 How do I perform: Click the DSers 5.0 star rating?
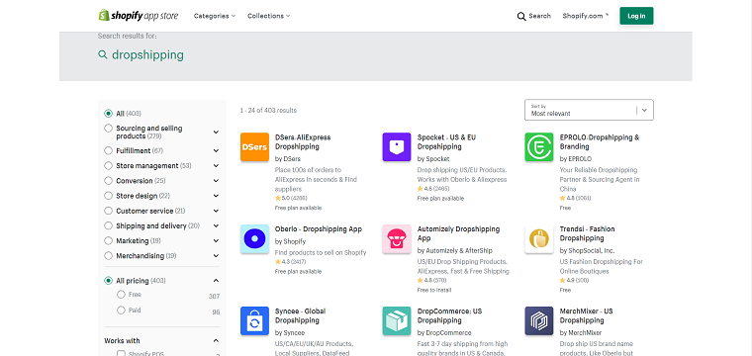pyautogui.click(x=291, y=198)
